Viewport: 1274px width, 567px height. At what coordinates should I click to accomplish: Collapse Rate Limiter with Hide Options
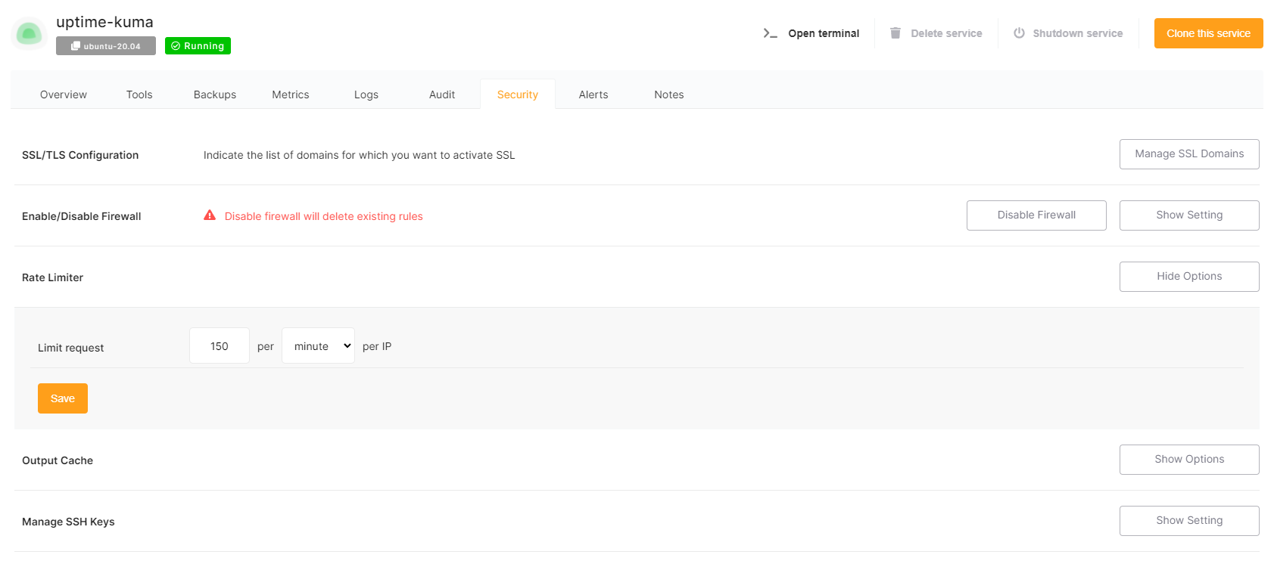(x=1188, y=277)
